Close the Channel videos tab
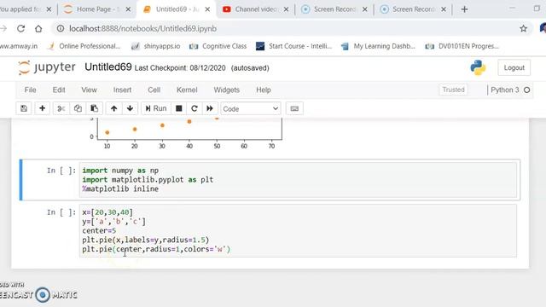 pos(287,9)
